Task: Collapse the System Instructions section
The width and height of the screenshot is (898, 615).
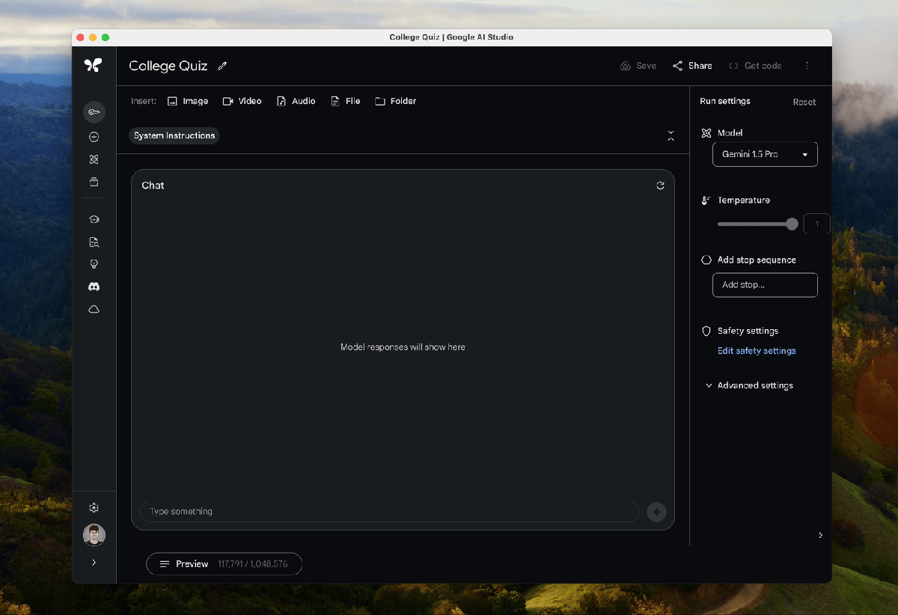Action: pyautogui.click(x=671, y=135)
